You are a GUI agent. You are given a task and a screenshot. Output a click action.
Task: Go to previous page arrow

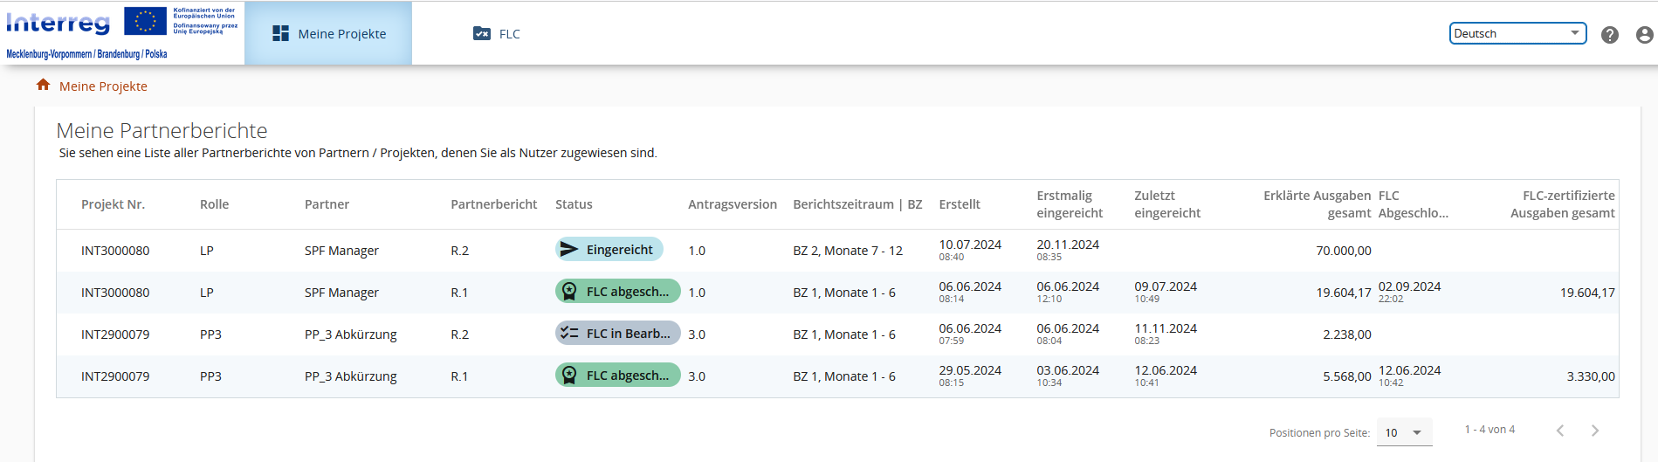point(1559,431)
